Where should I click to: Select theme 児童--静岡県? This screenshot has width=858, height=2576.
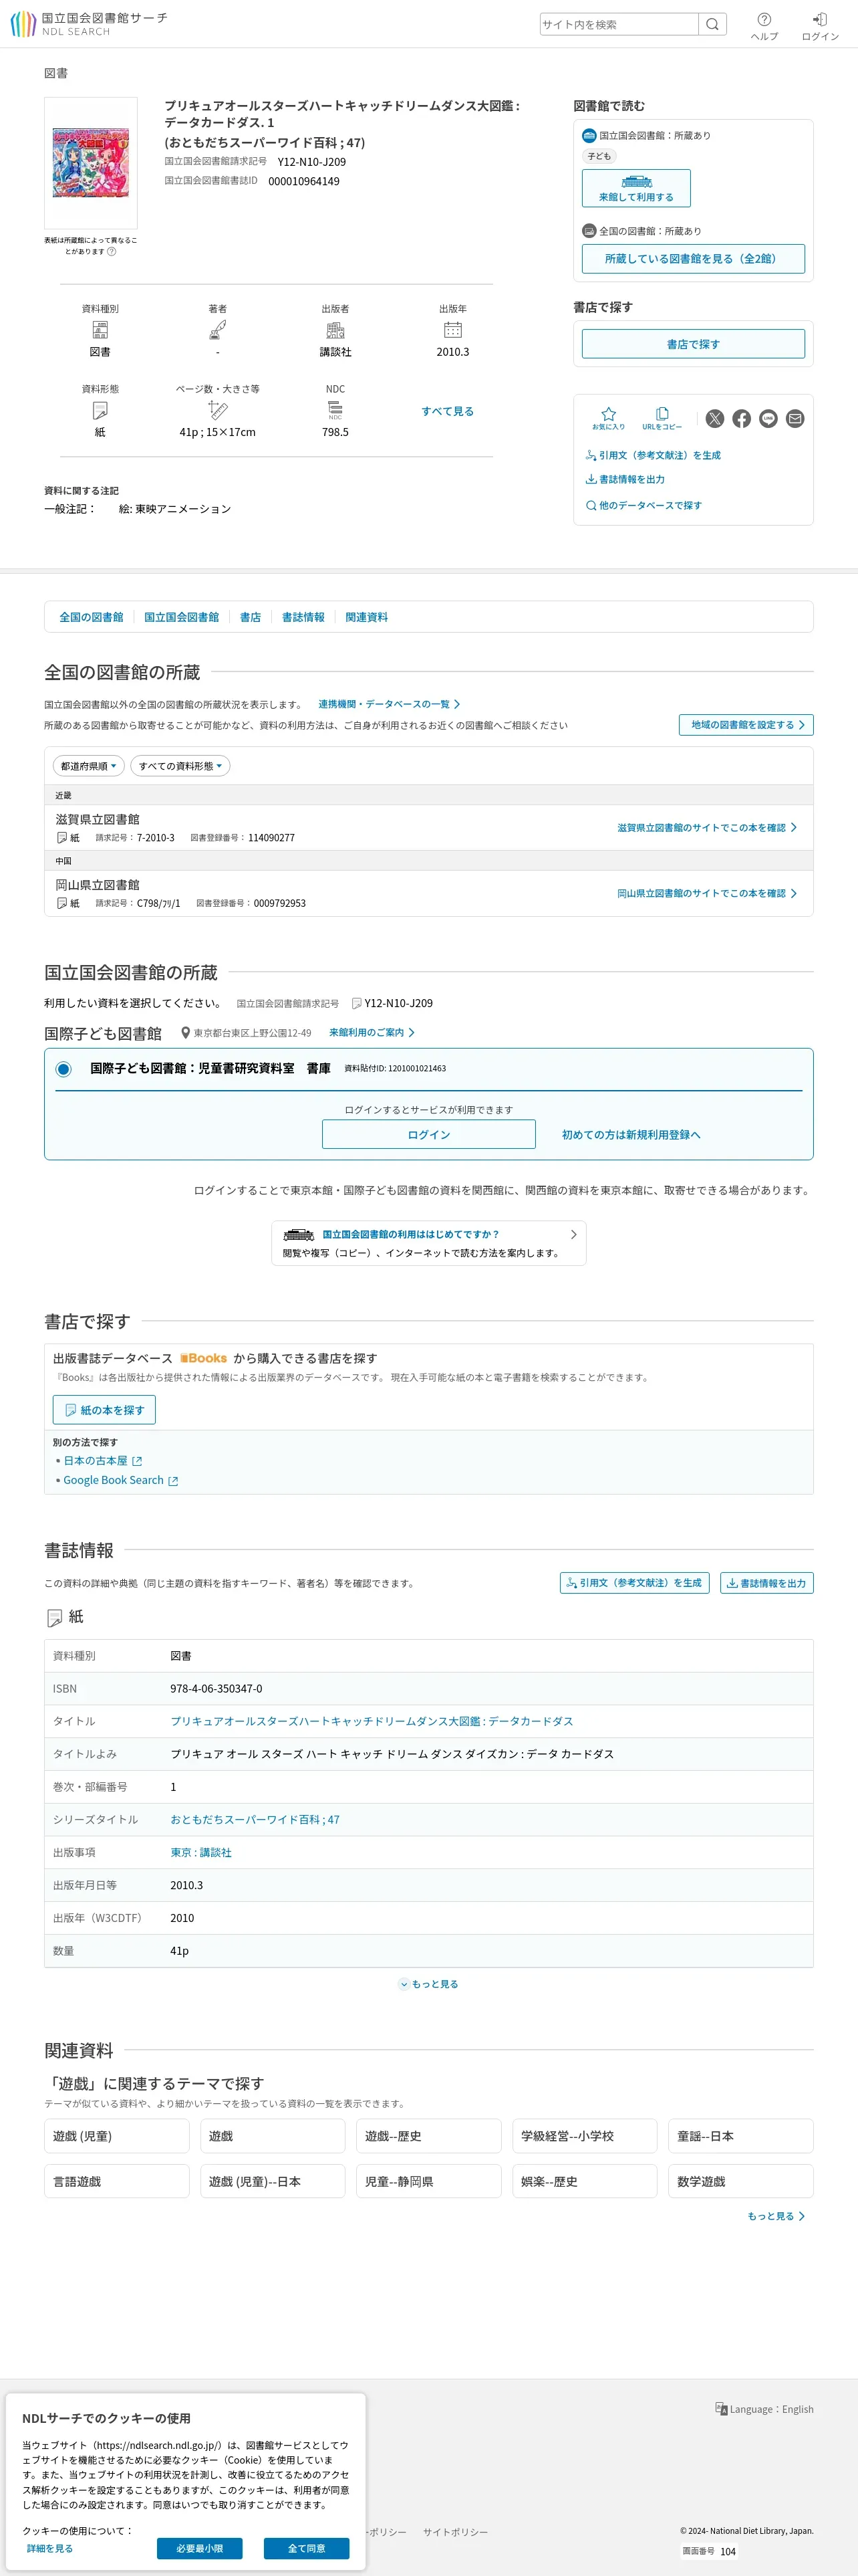coord(428,2181)
